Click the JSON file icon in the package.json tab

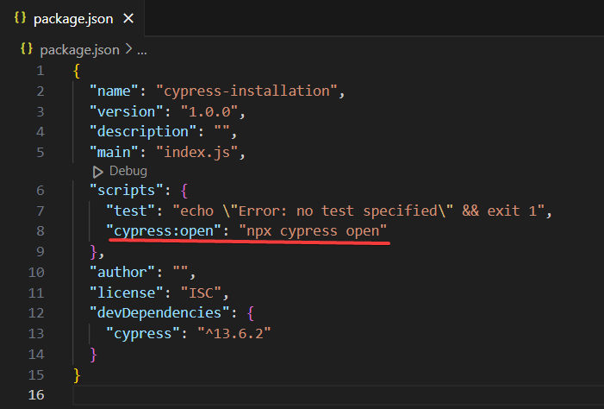pyautogui.click(x=20, y=18)
